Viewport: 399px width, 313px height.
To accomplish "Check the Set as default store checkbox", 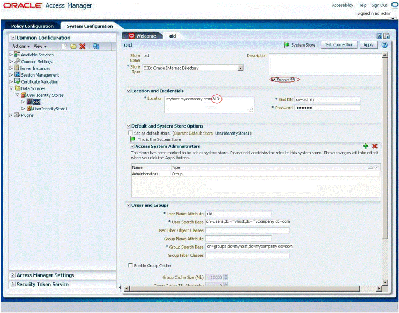I will (x=130, y=133).
